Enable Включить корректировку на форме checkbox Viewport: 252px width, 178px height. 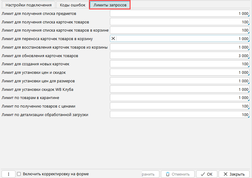tap(19, 174)
